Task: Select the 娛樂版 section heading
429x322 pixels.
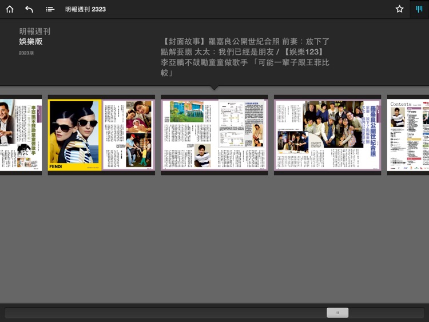Action: (x=31, y=42)
